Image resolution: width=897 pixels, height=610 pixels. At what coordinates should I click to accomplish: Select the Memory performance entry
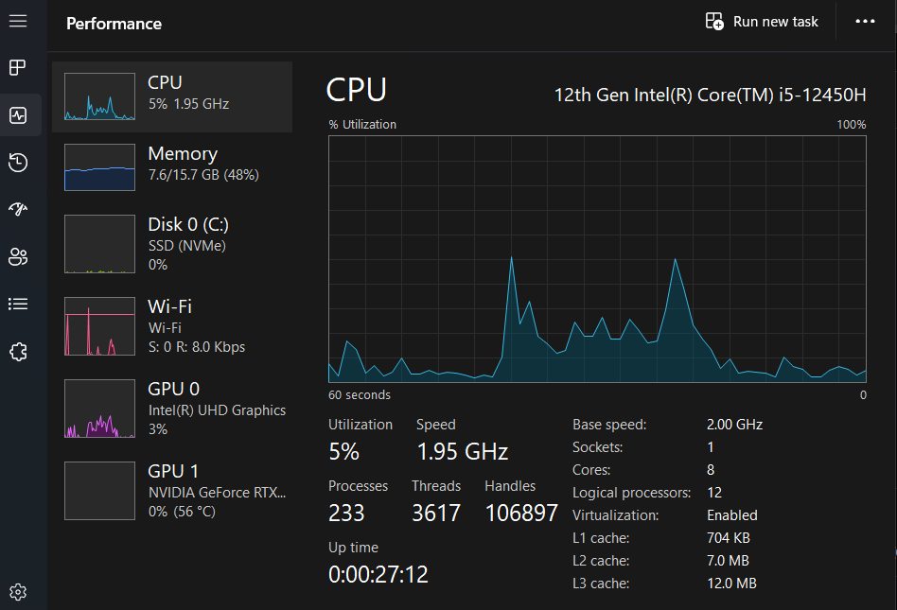click(172, 167)
